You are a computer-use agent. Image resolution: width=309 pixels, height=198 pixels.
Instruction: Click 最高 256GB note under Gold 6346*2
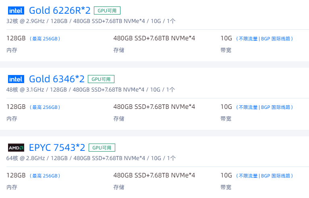pos(46,107)
